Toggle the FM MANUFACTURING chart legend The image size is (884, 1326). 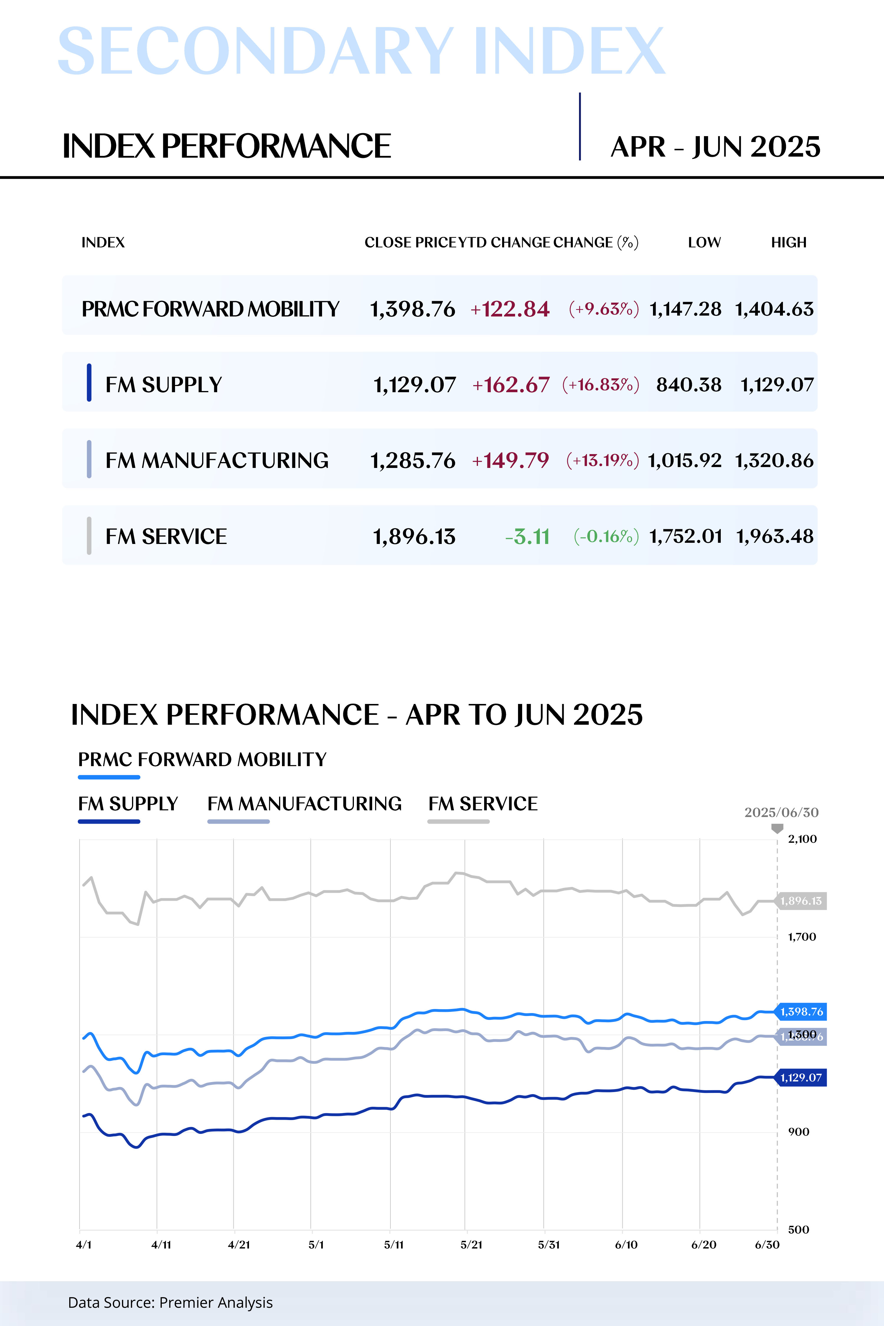(x=304, y=804)
